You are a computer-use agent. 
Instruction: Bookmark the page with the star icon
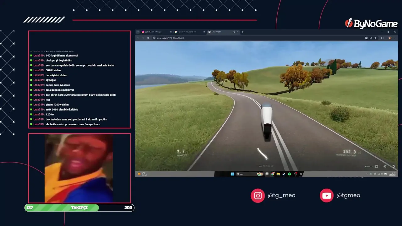coord(375,38)
